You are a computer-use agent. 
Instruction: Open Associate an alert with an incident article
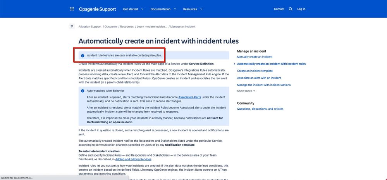[x=259, y=78]
